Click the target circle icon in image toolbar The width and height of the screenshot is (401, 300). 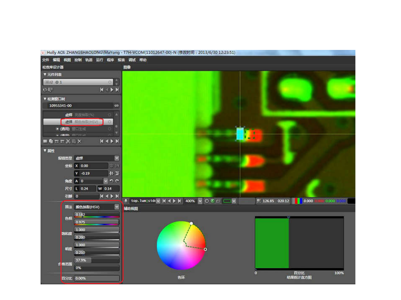click(x=207, y=201)
